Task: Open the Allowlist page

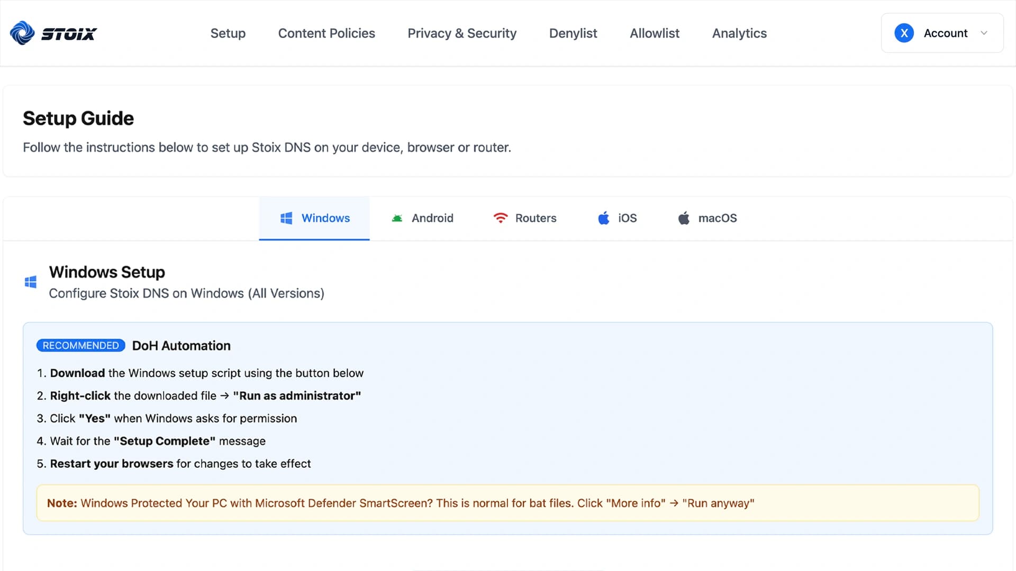Action: coord(654,33)
